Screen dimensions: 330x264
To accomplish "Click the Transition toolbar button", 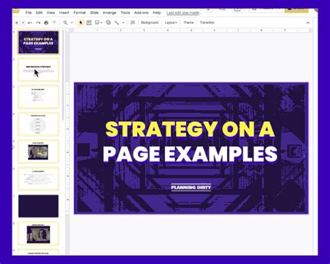I will coord(207,22).
